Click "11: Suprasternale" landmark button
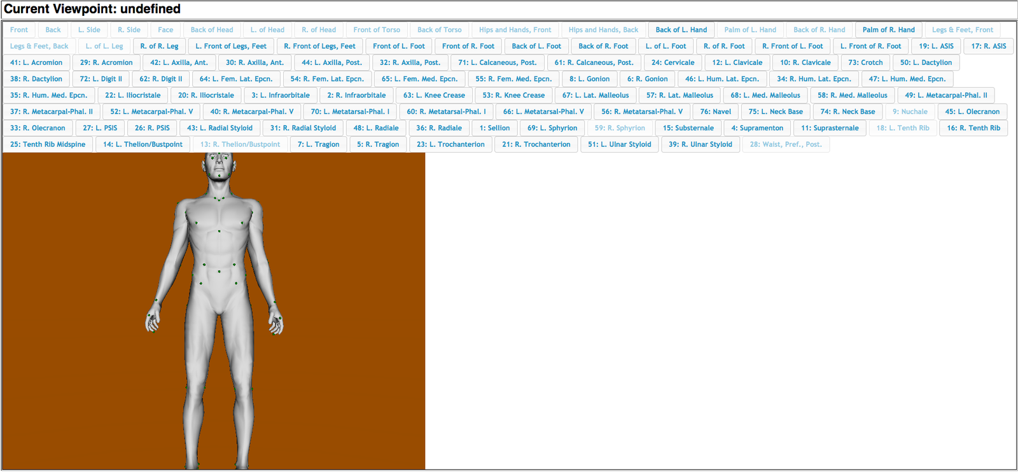The width and height of the screenshot is (1018, 472). point(830,128)
